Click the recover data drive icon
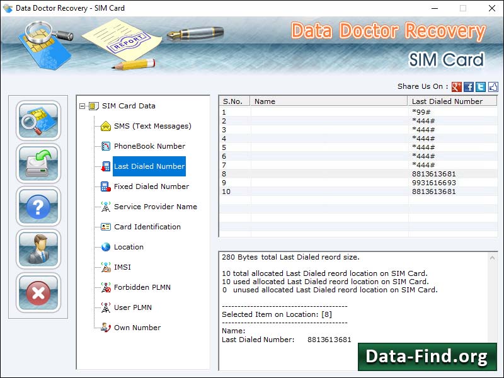The width and height of the screenshot is (504, 378). [38, 163]
